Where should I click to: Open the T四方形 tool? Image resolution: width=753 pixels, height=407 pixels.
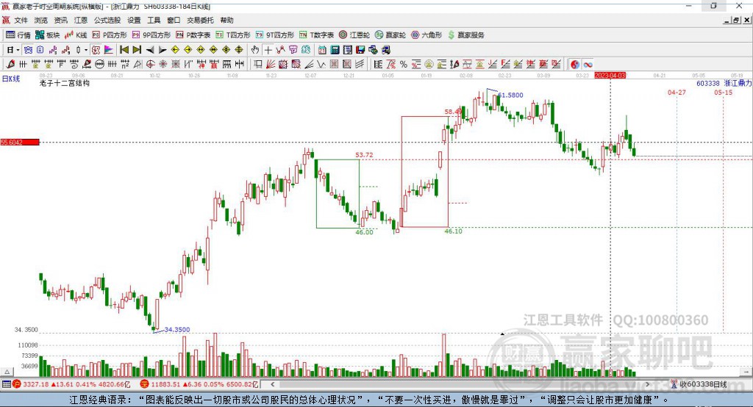coord(233,35)
